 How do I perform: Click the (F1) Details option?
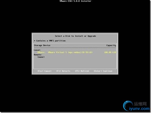(x=63, y=71)
